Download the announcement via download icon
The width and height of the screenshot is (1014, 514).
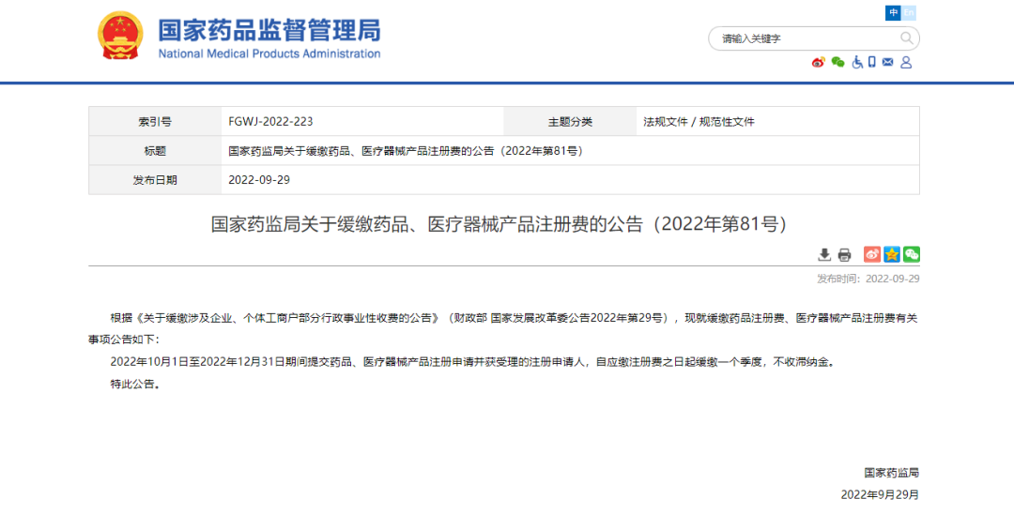coord(824,254)
